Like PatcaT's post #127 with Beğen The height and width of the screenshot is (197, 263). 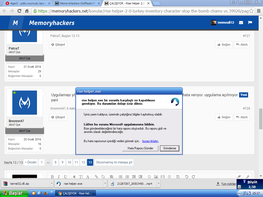224,45
